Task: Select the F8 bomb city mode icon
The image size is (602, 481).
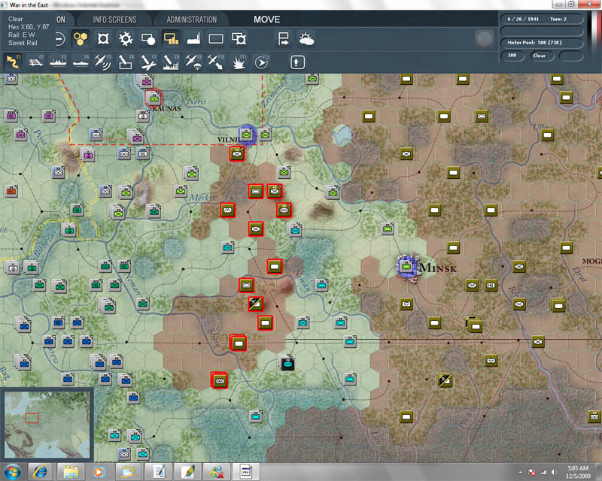Action: click(x=171, y=62)
